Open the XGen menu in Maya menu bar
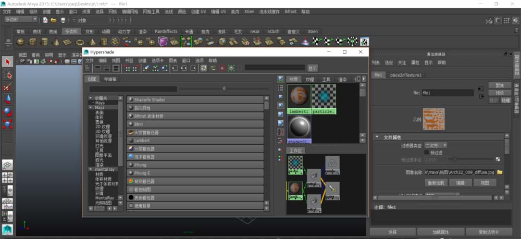Image resolution: width=521 pixels, height=239 pixels. pos(249,11)
